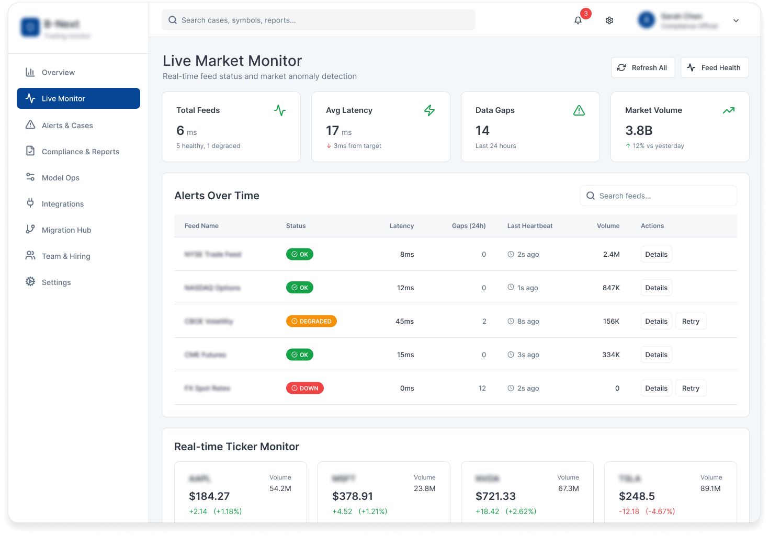769x536 pixels.
Task: Open Details for the 15ms latency feed
Action: (x=656, y=355)
